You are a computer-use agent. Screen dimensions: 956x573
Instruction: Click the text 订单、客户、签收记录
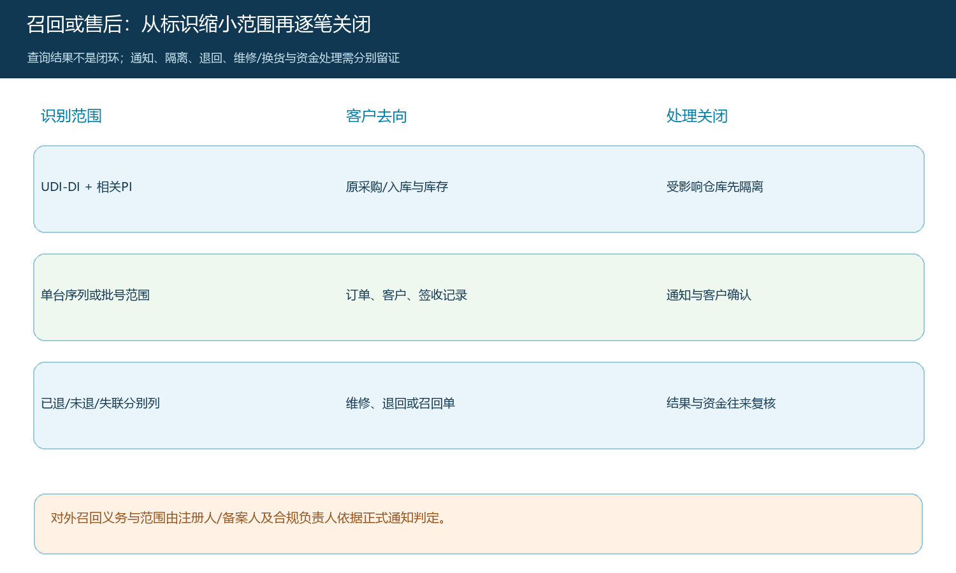coord(407,295)
